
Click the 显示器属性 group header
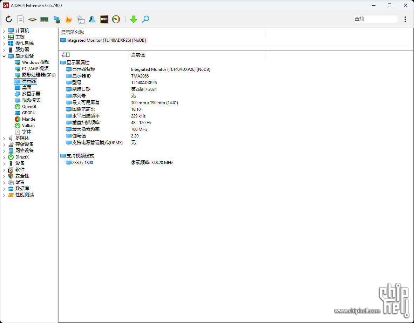tap(75, 62)
